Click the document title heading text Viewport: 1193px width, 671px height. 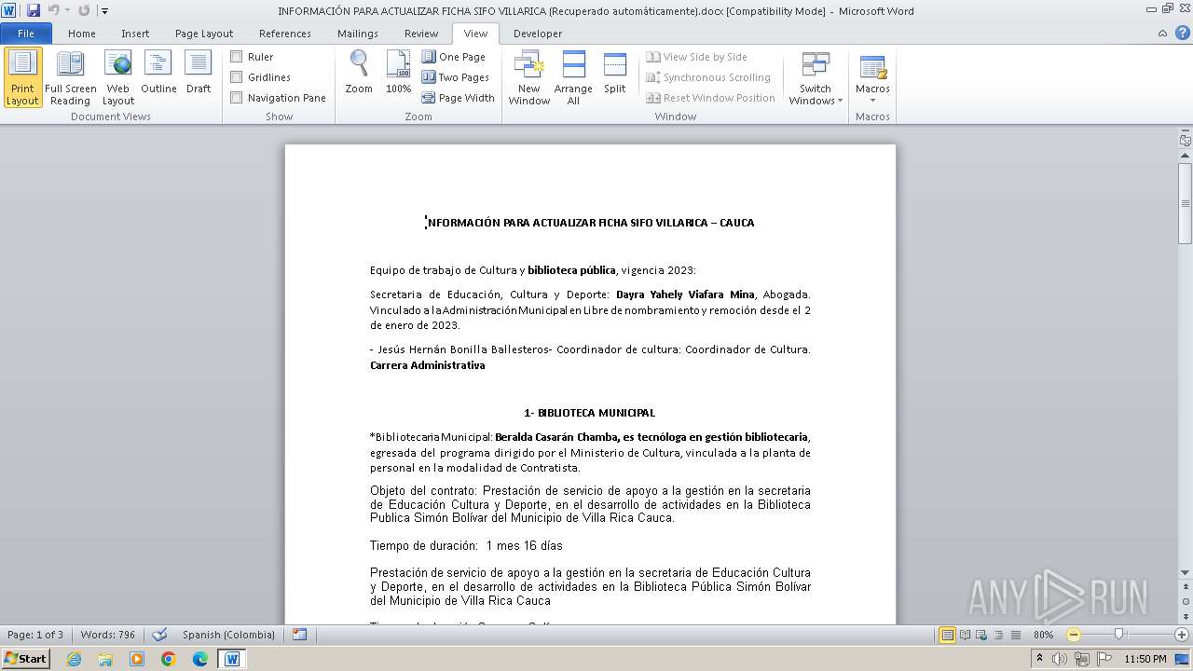point(591,223)
